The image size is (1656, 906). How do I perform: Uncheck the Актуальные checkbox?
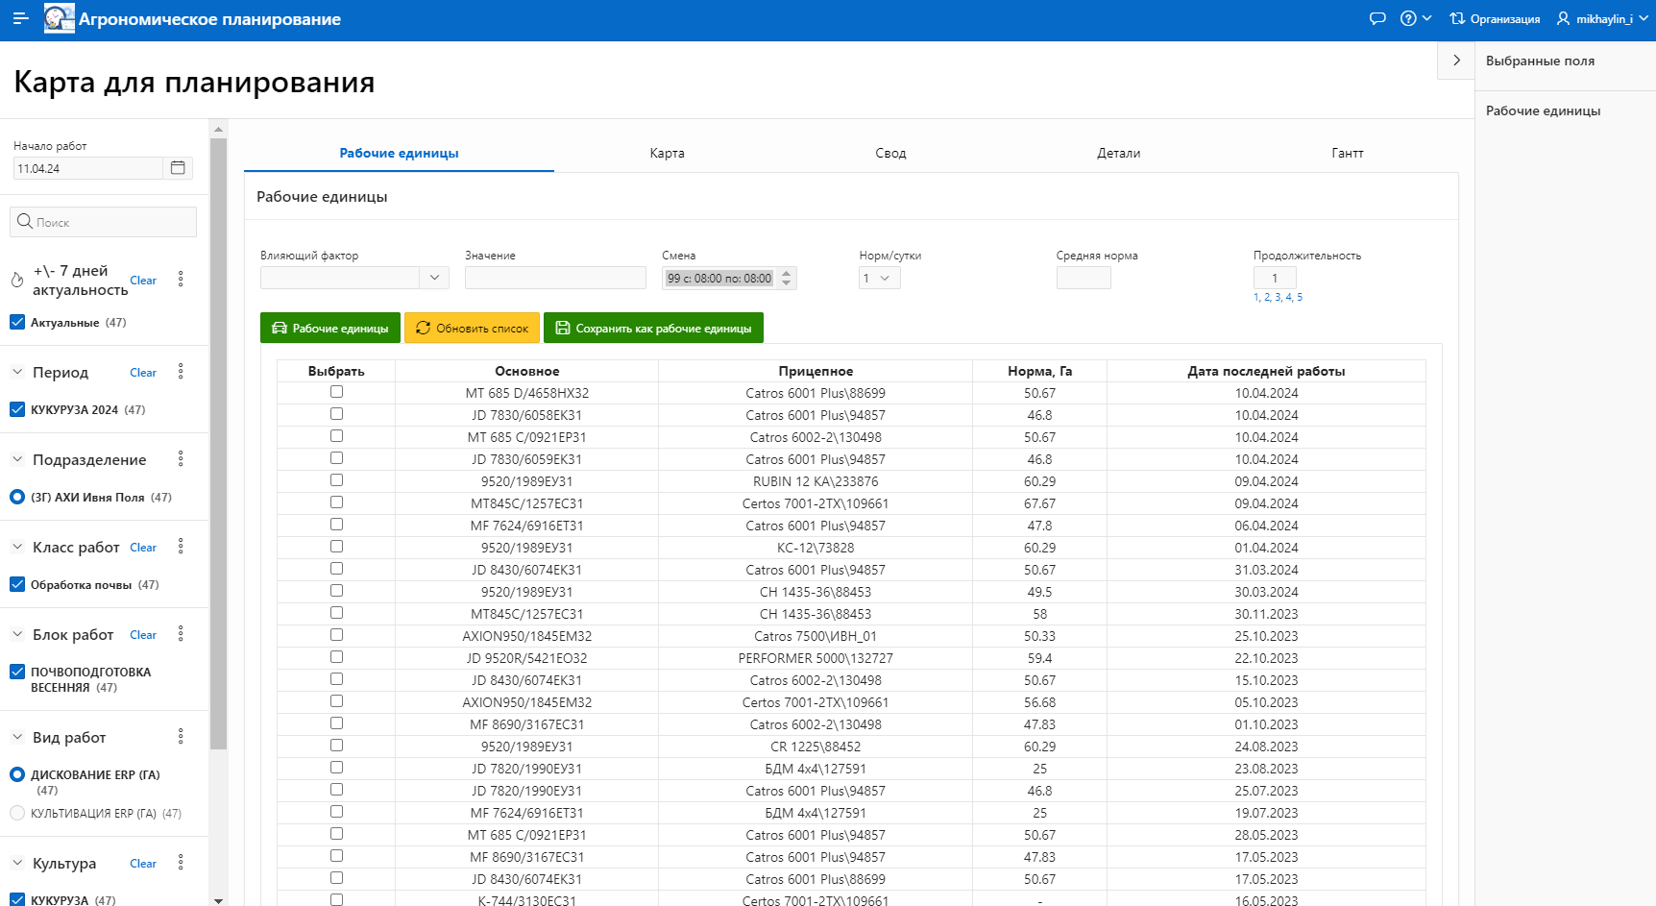click(17, 322)
